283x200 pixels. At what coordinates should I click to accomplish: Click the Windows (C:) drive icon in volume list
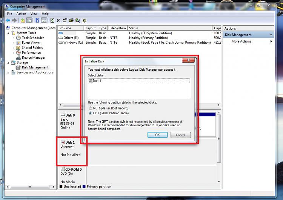pos(61,42)
